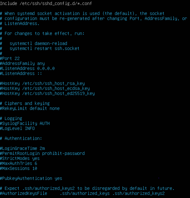Click the '#LoginGraceTime 2m' line
Screen dimensions: 190x198
pyautogui.click(x=22, y=148)
